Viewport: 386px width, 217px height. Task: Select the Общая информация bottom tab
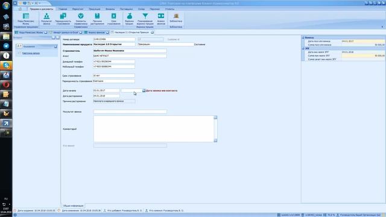[x=73, y=206]
